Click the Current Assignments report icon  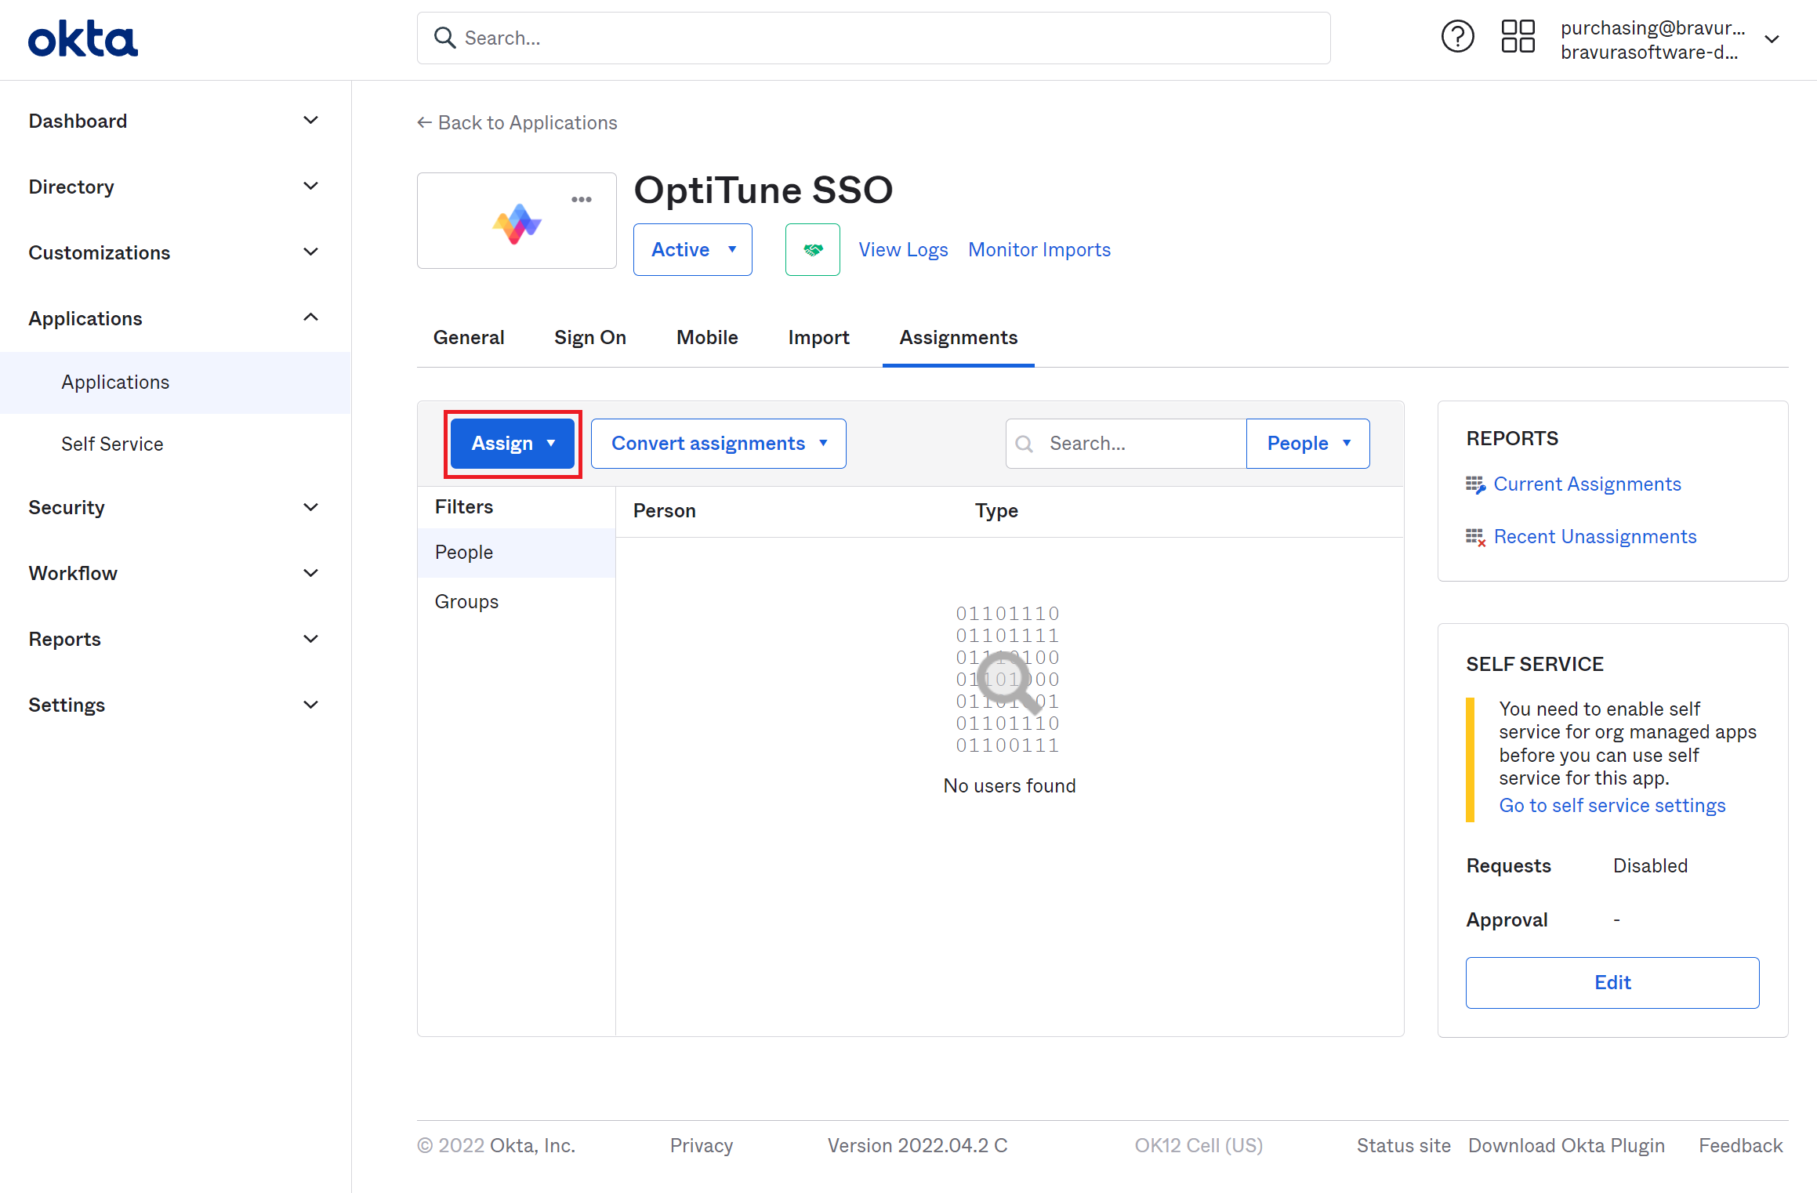click(x=1475, y=484)
